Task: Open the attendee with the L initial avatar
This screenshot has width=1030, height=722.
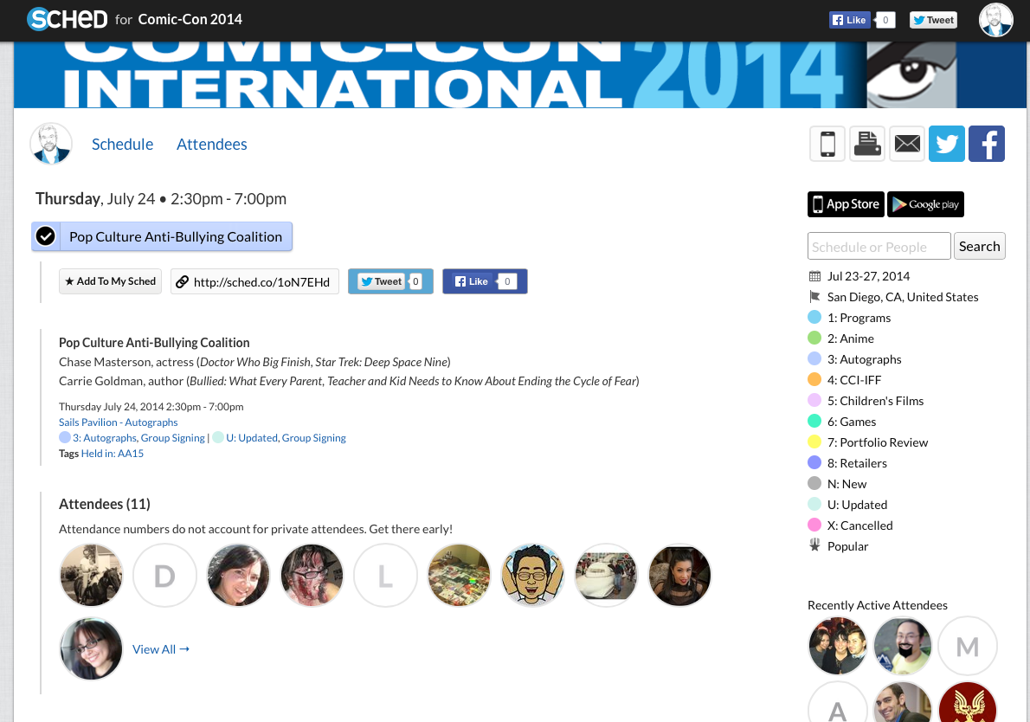Action: tap(385, 576)
